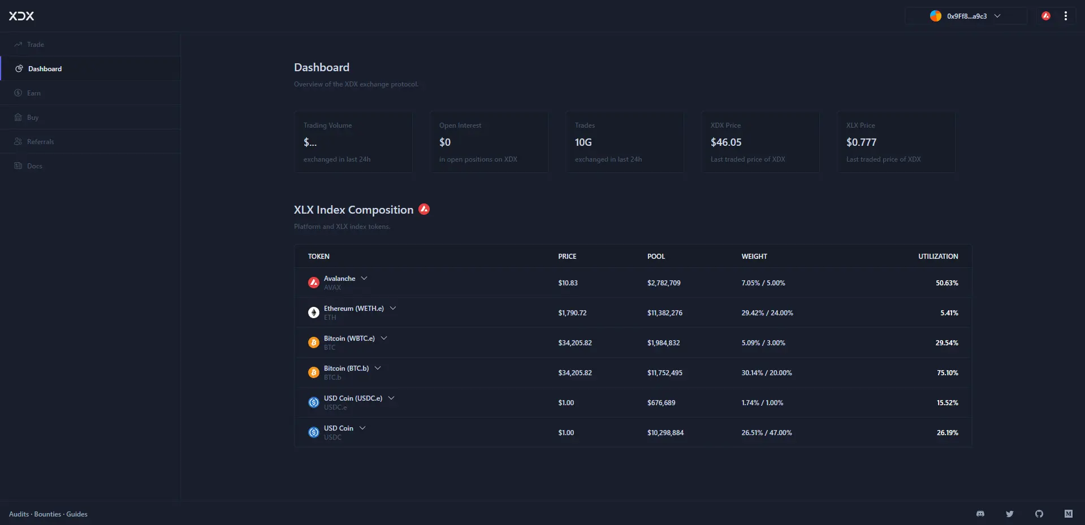Open the Twitter icon in footer
The image size is (1085, 525).
tap(1010, 514)
